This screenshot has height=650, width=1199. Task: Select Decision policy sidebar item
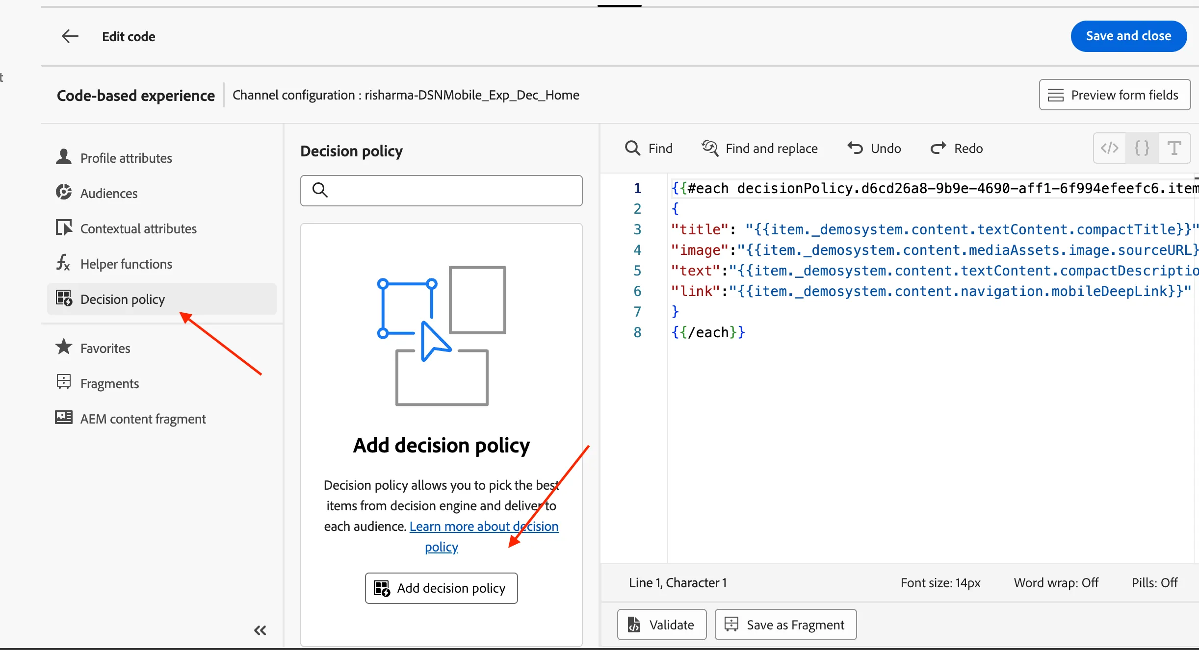coord(162,299)
